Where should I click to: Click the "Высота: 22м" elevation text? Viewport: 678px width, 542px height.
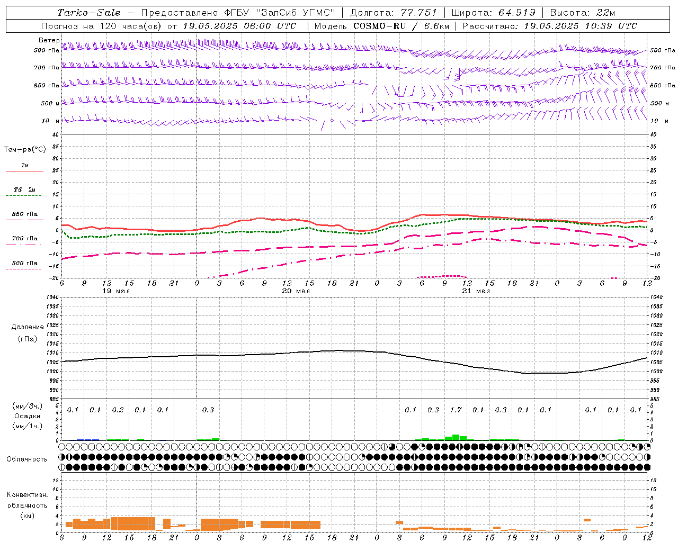point(583,13)
